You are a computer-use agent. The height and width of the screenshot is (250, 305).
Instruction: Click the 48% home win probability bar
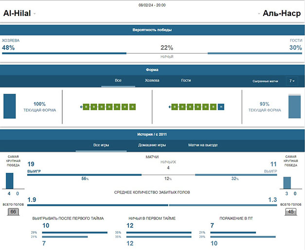tap(64, 53)
